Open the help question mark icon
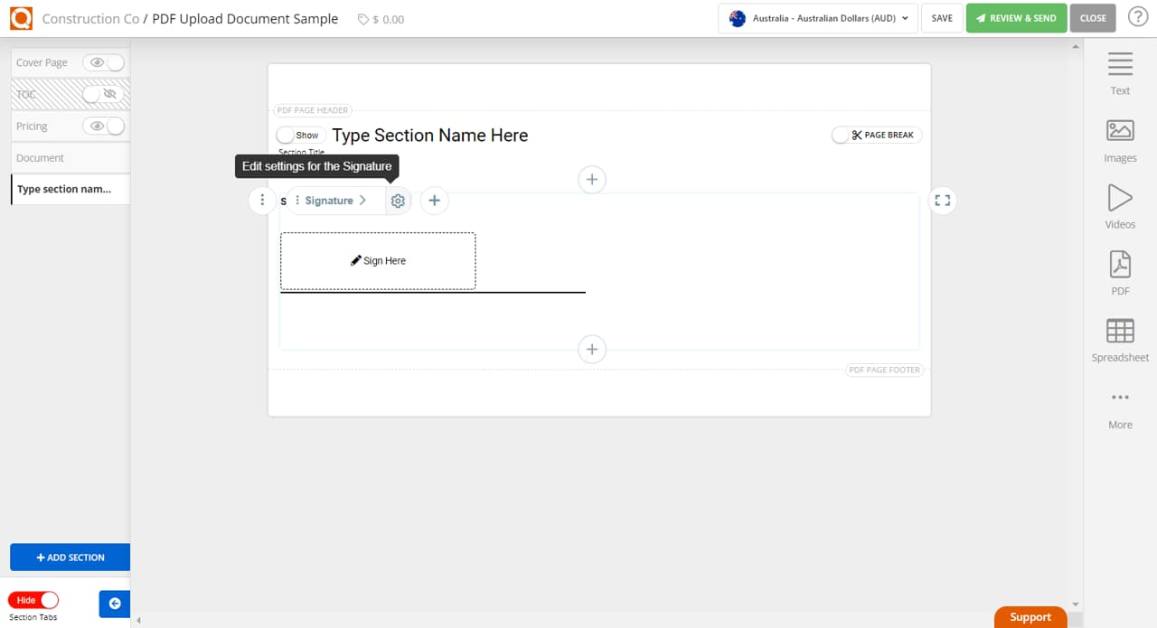Image resolution: width=1157 pixels, height=628 pixels. coord(1138,17)
